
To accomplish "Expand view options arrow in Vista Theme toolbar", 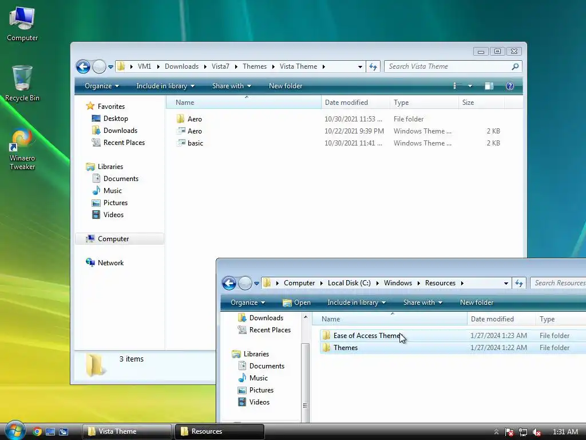I will pos(470,86).
